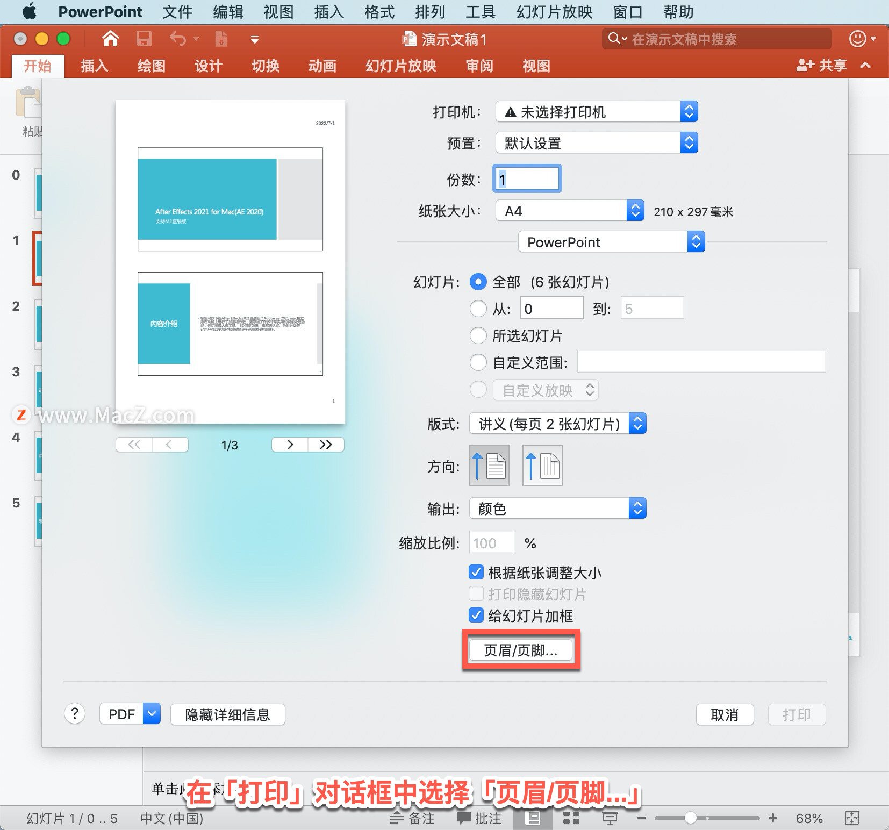Open the customize quick access toolbar arrow

click(x=255, y=39)
